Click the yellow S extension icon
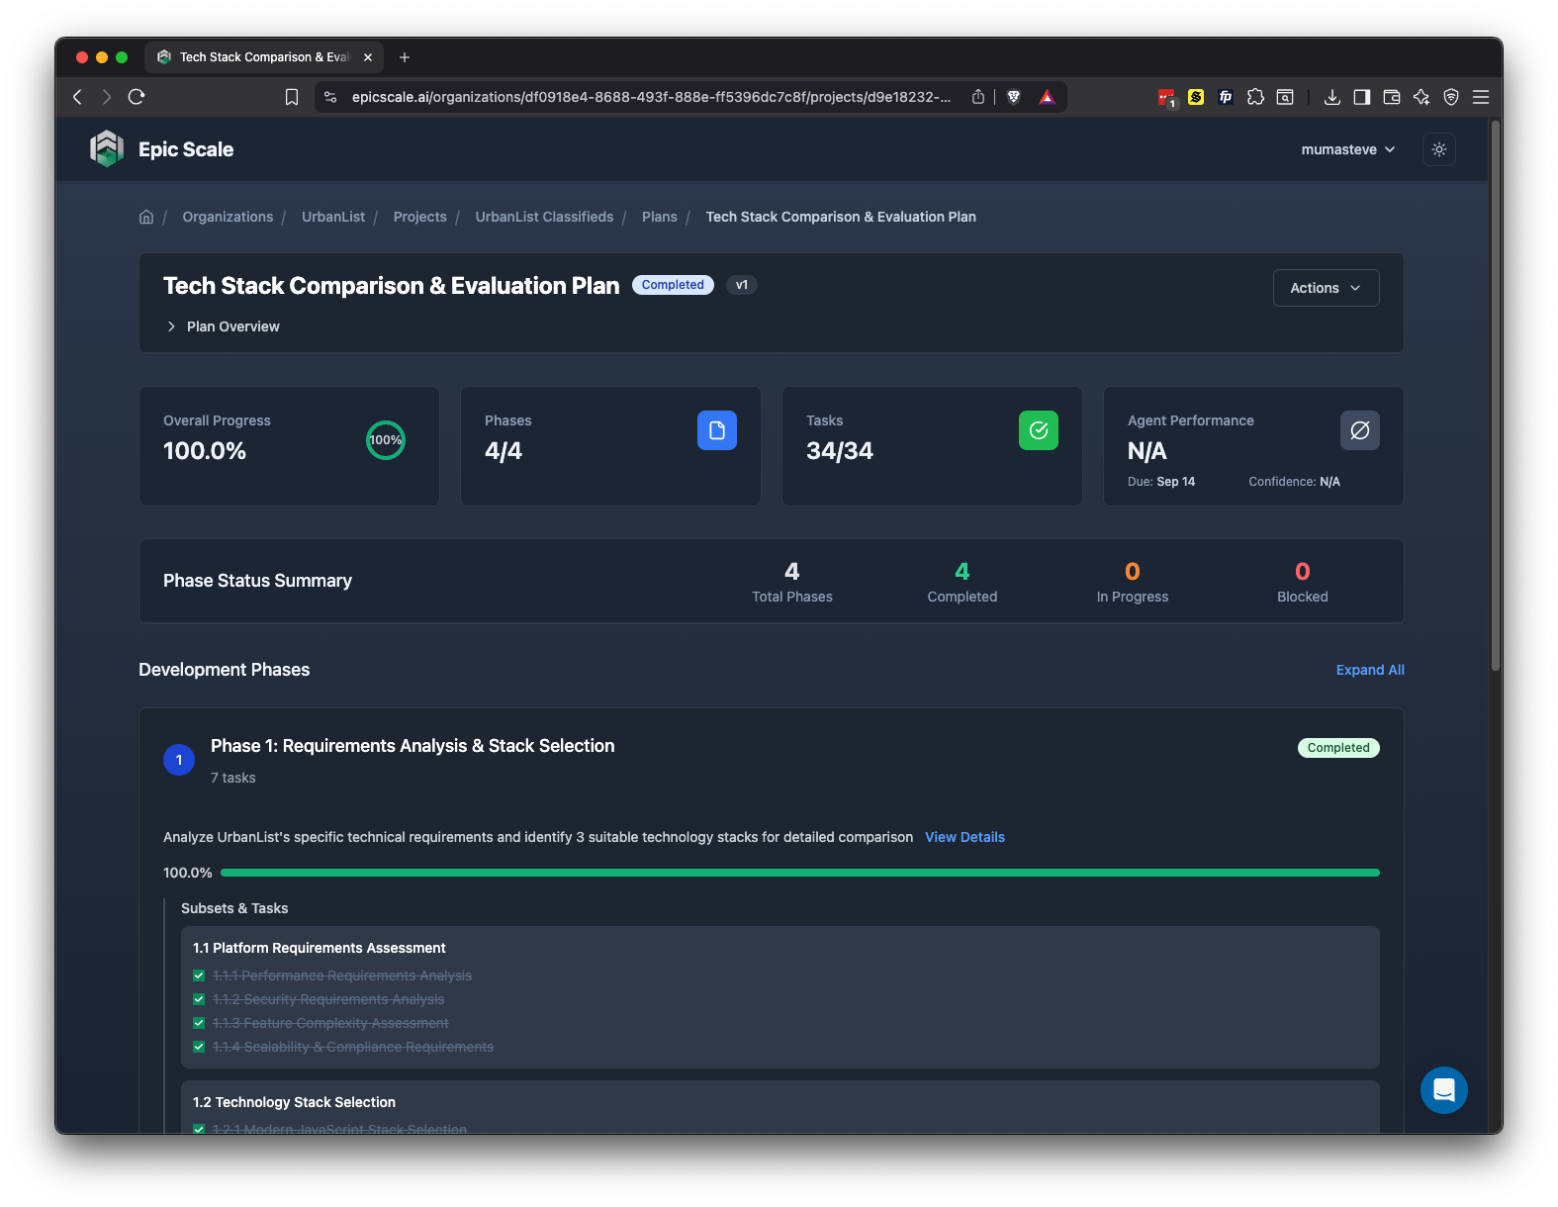The height and width of the screenshot is (1207, 1558). click(1196, 97)
